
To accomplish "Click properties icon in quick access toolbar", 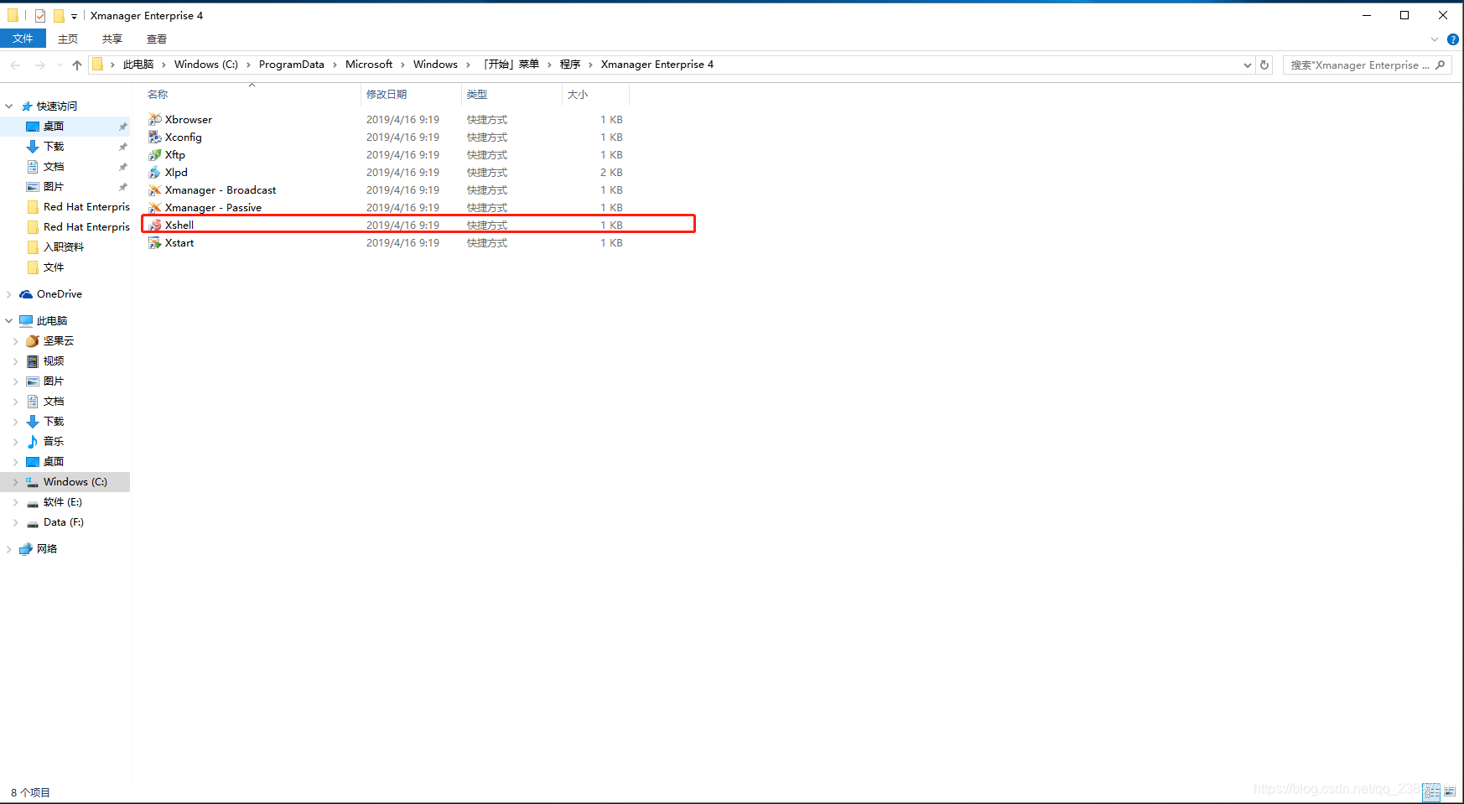I will tap(40, 15).
